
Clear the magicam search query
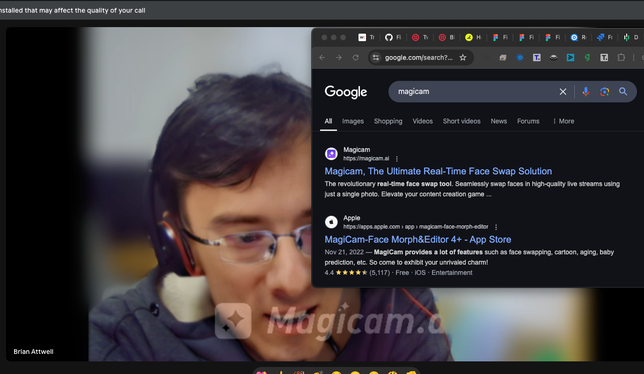[563, 92]
